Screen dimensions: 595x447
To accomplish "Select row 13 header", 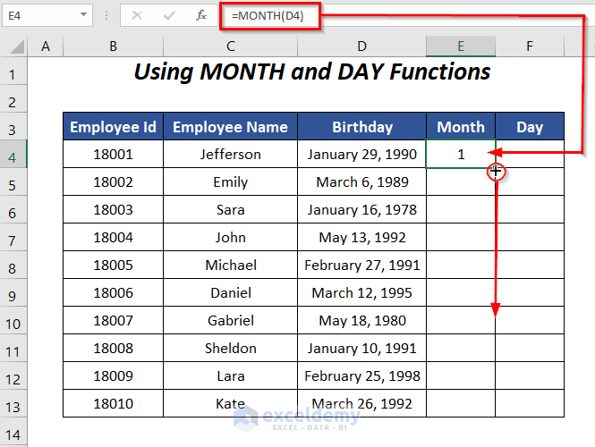I will point(13,403).
